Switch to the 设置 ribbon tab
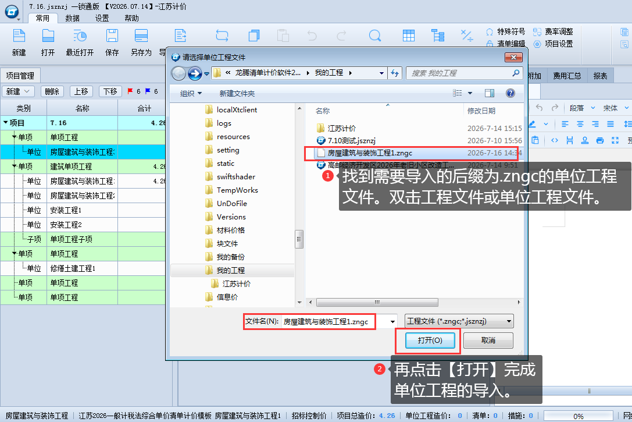Viewport: 632px width, 422px height. (102, 18)
